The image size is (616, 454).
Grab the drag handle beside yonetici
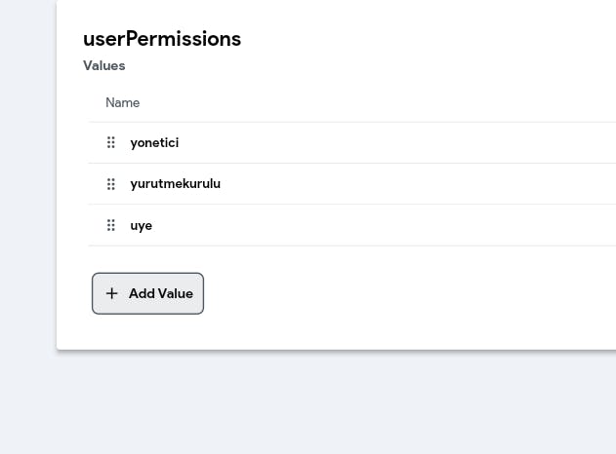pos(110,142)
